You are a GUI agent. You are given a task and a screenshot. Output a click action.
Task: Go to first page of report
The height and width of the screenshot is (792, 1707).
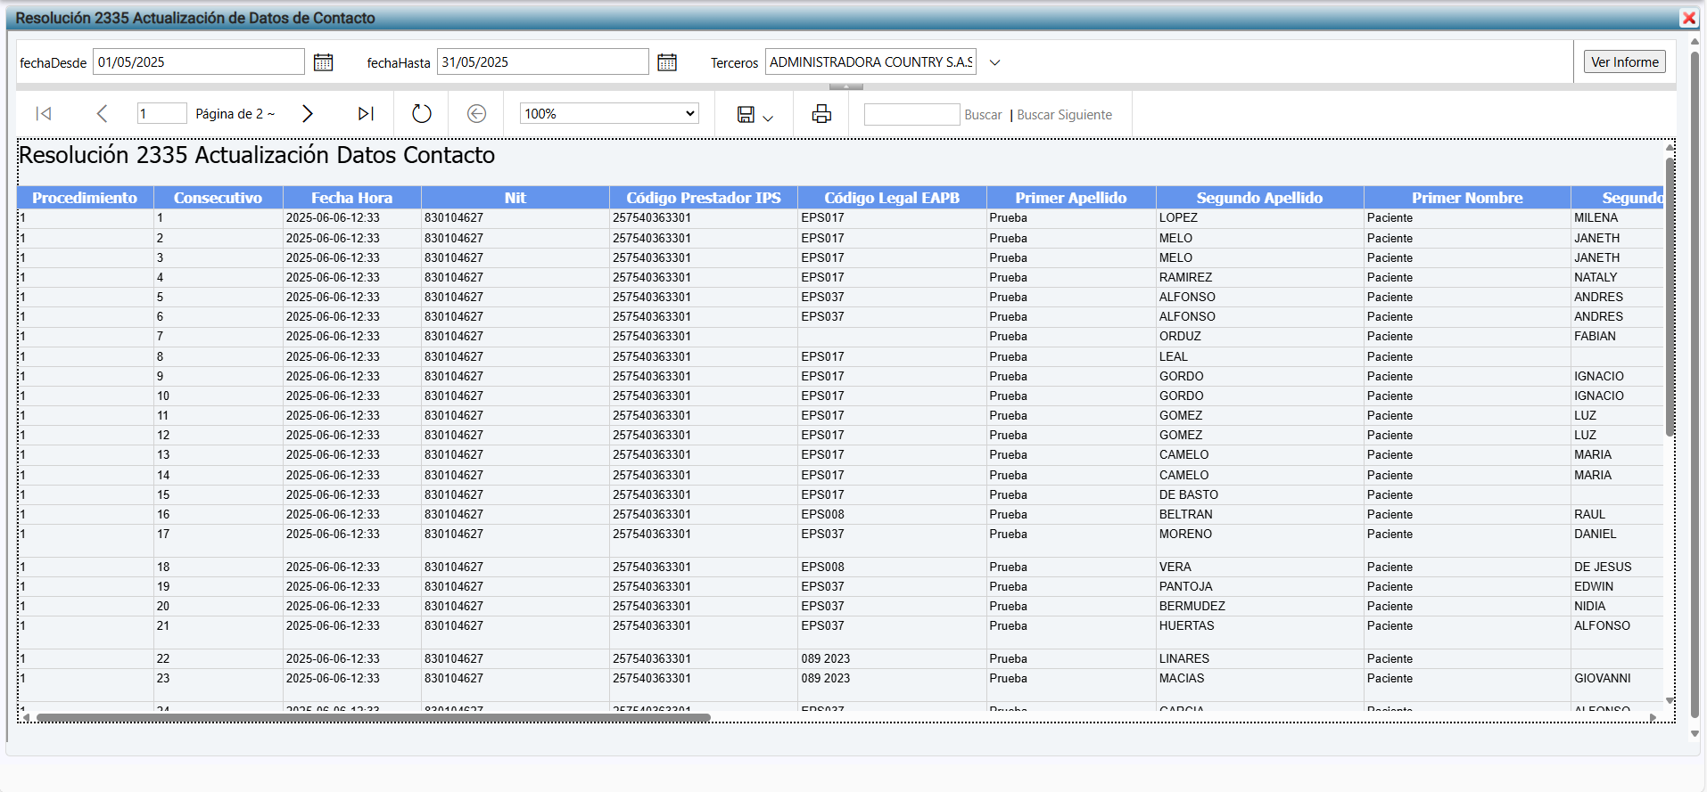point(43,114)
